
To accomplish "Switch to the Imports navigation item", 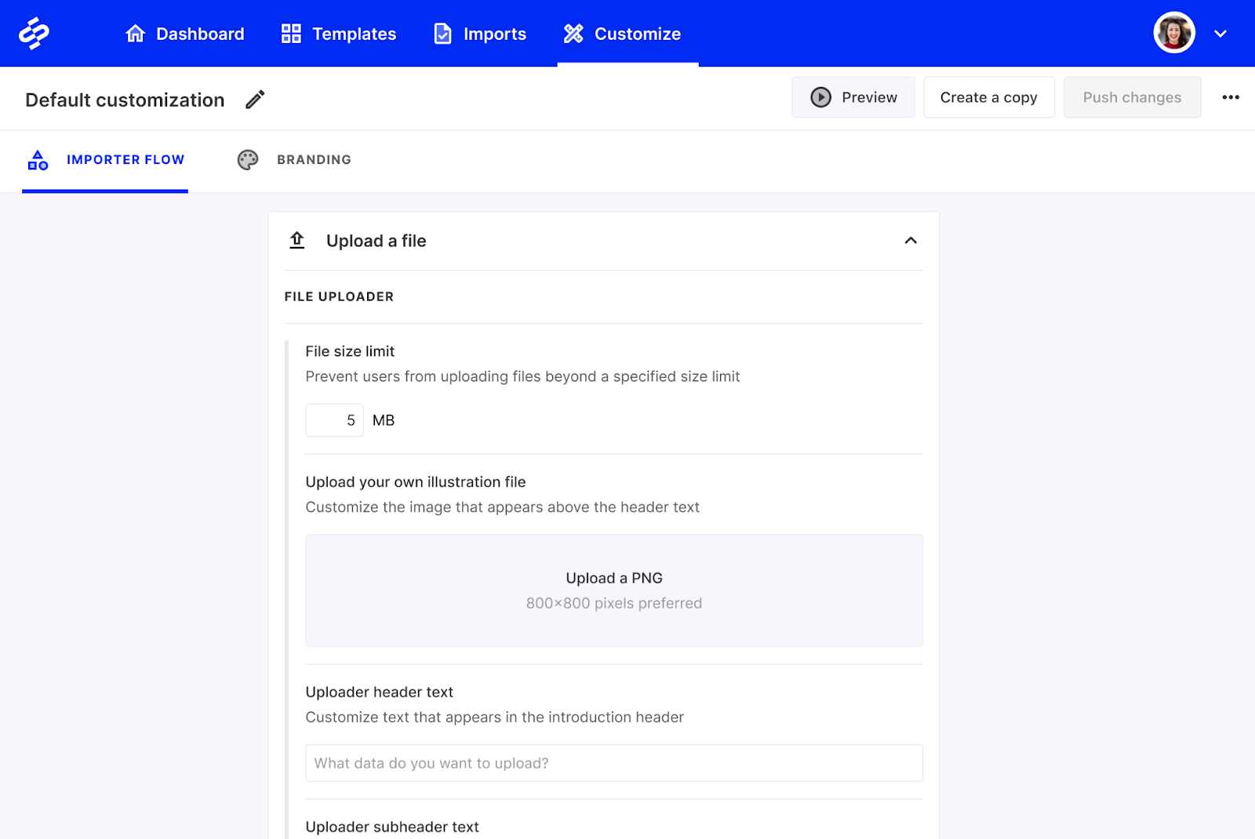I will tap(495, 33).
